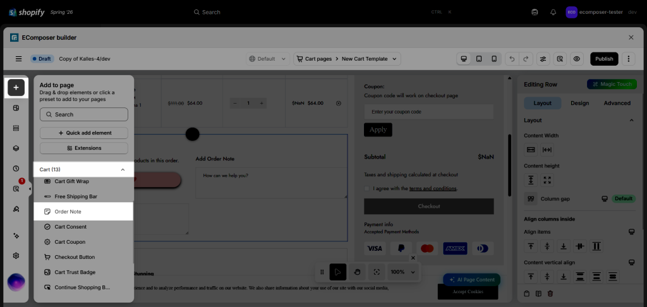Click the book icon beside trash
The image size is (647, 307).
click(x=538, y=294)
